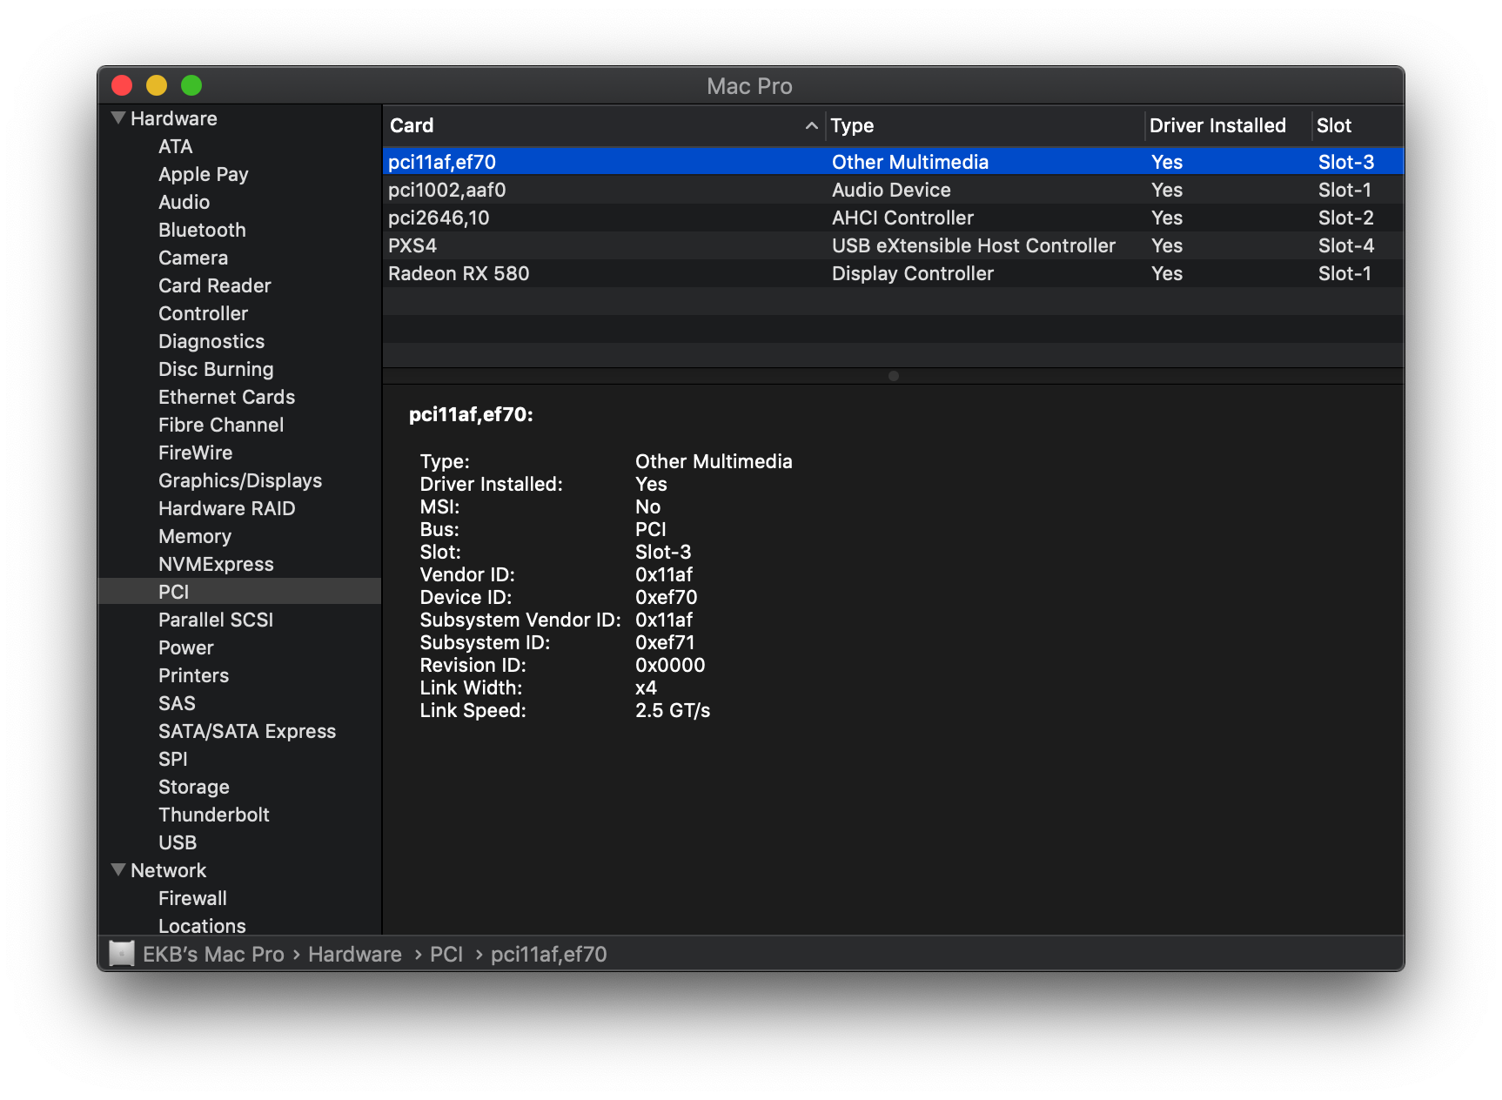Click the yellow minimize window button
Screen dimensions: 1502x1100
tap(157, 85)
